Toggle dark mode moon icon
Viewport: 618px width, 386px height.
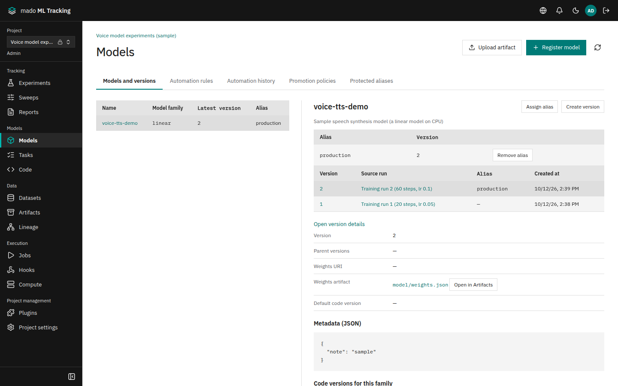coord(576,11)
